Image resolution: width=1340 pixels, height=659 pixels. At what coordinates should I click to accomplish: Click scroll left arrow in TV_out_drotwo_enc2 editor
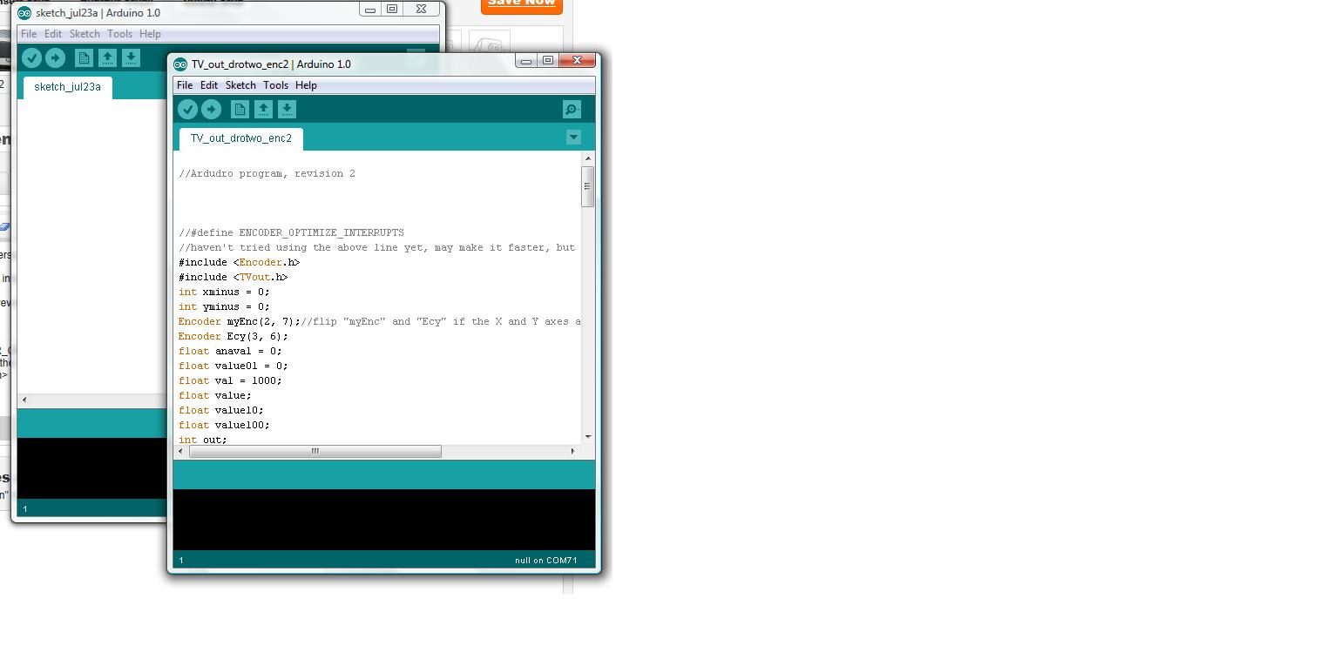[180, 451]
